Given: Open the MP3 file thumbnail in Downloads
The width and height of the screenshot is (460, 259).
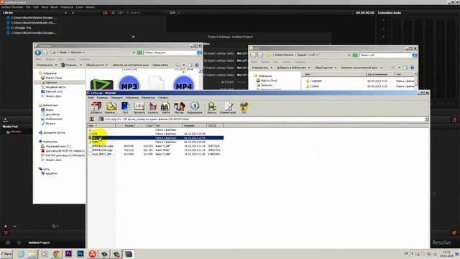Looking at the screenshot, I should pos(129,83).
